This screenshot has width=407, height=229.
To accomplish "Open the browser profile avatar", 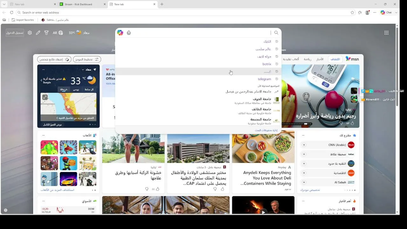I will (x=368, y=12).
